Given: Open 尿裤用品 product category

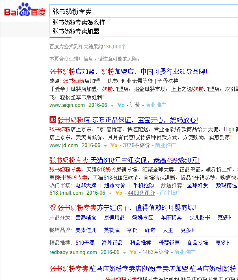Looking at the screenshot, I should 114,217.
